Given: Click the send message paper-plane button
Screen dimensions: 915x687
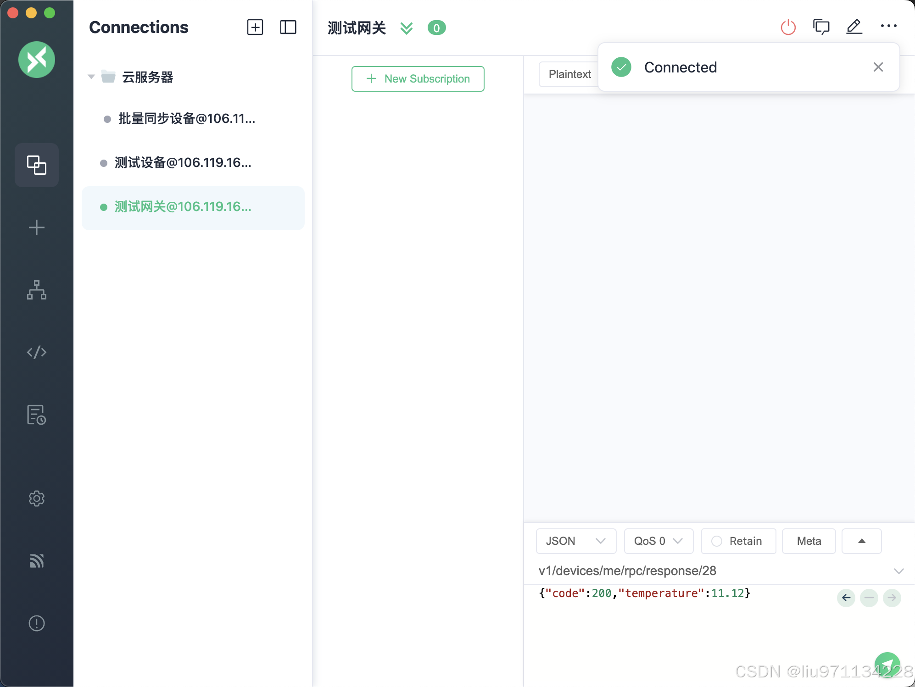Looking at the screenshot, I should point(887,665).
